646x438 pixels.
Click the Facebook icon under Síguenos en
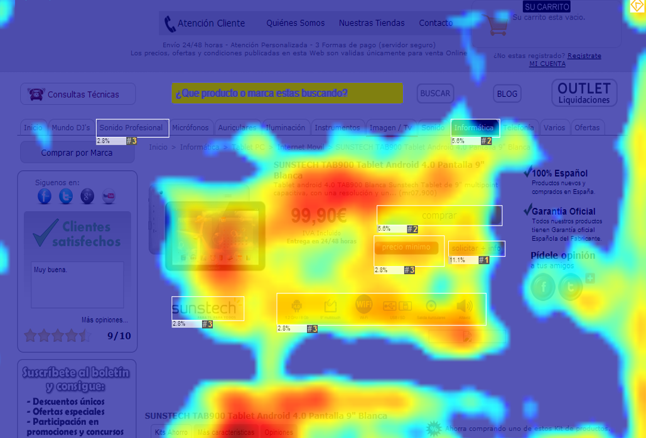(45, 196)
